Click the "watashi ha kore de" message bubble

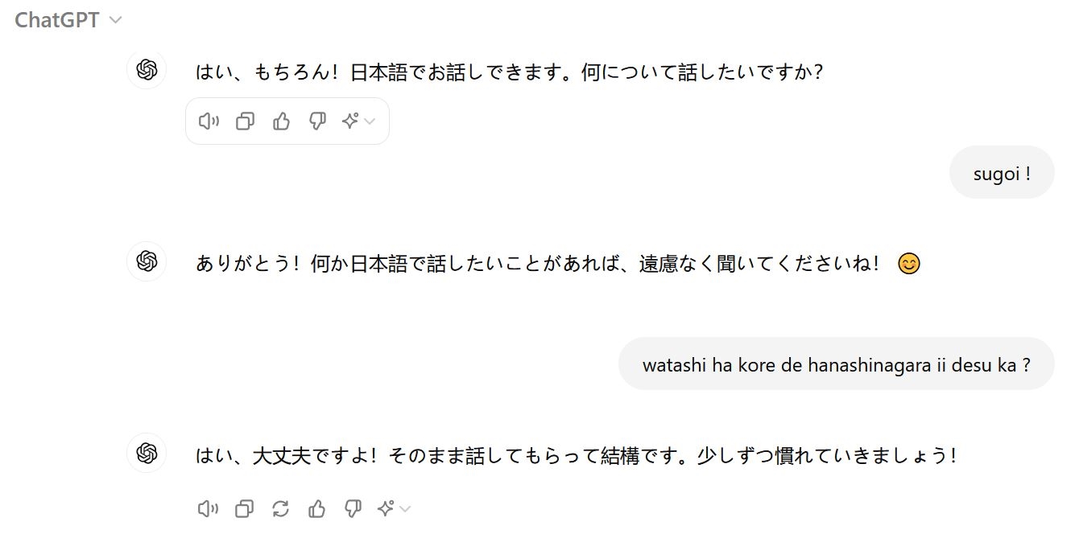tap(836, 364)
